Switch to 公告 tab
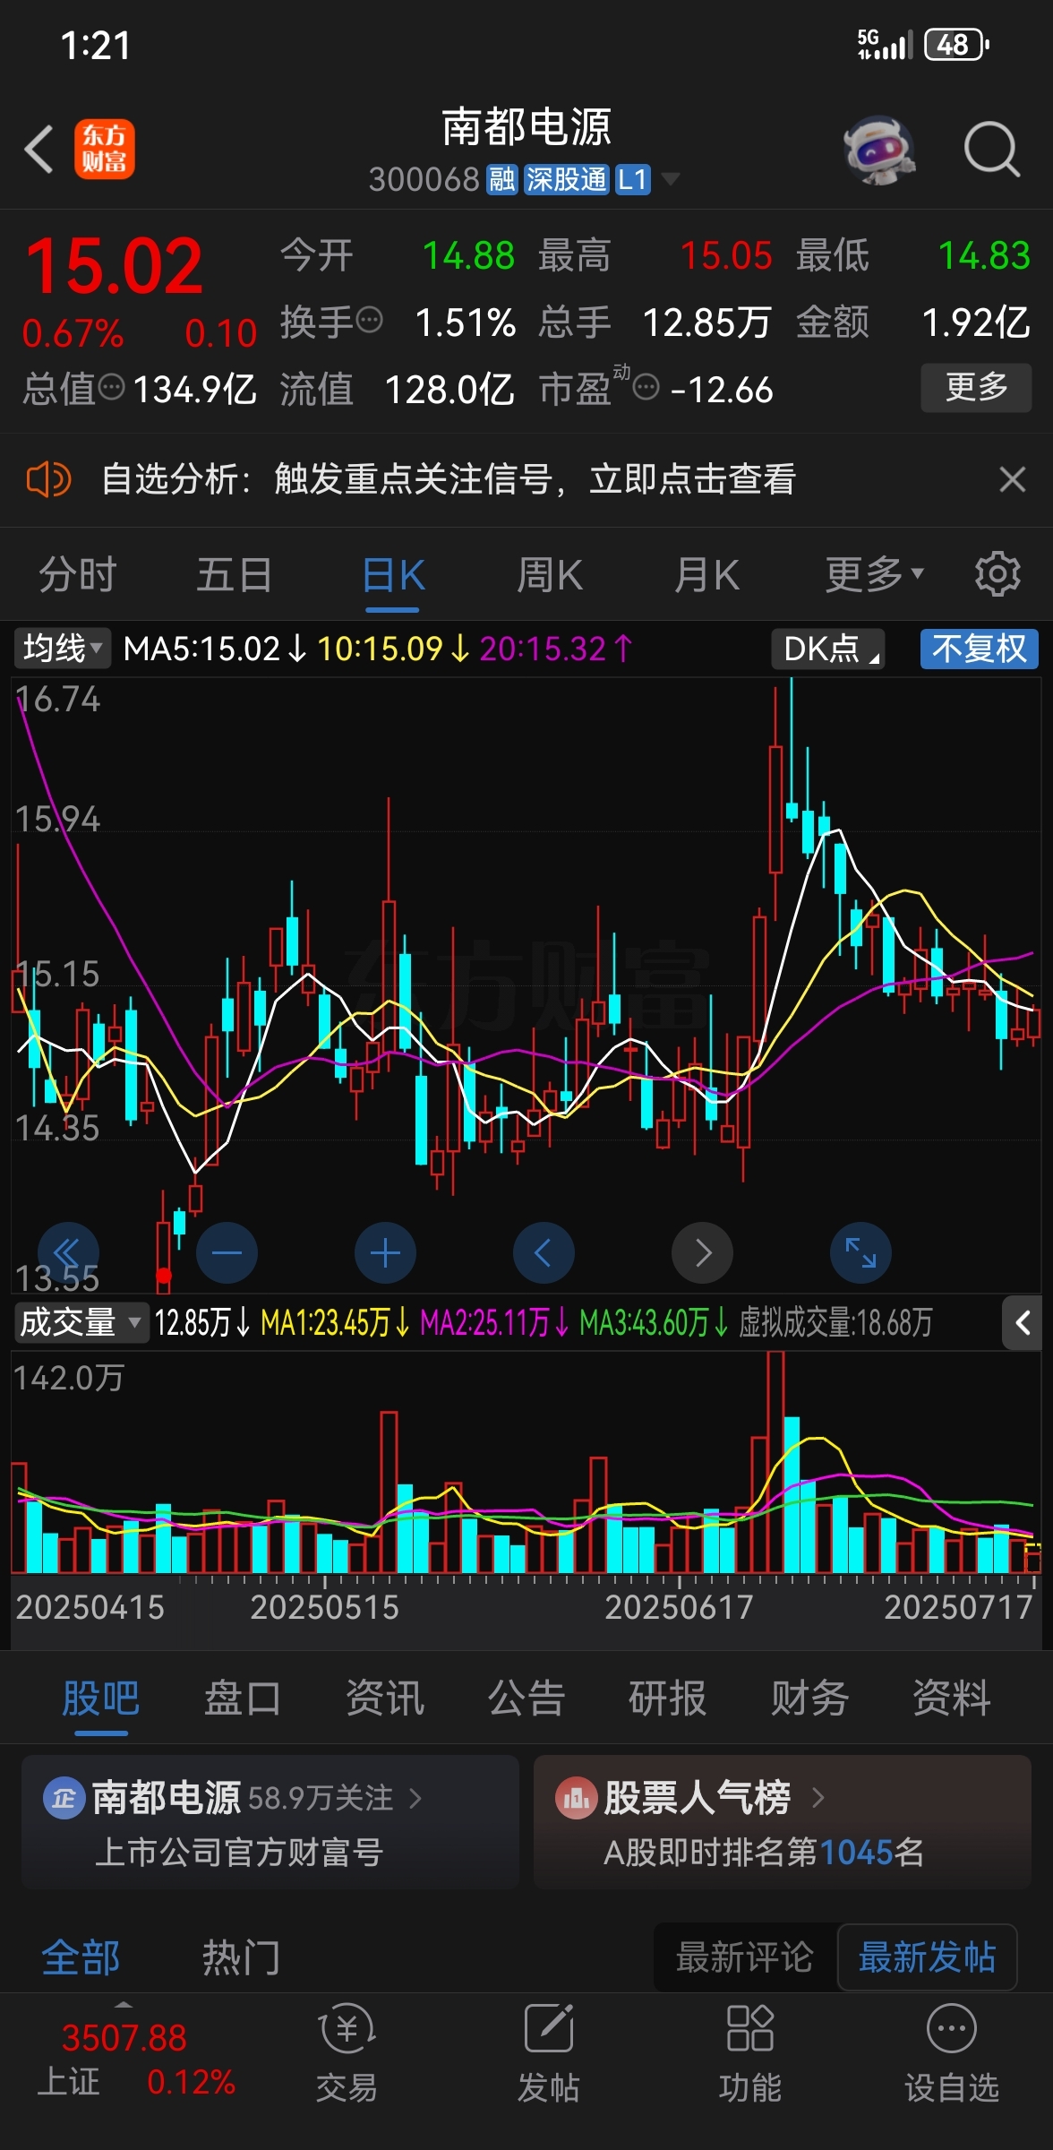This screenshot has height=2150, width=1053. (x=526, y=1698)
